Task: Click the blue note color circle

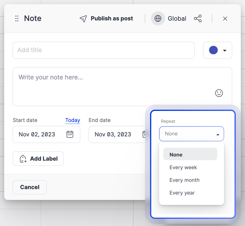Action: tap(213, 50)
